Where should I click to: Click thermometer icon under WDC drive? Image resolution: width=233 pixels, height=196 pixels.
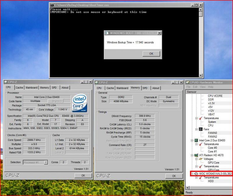click(201, 177)
